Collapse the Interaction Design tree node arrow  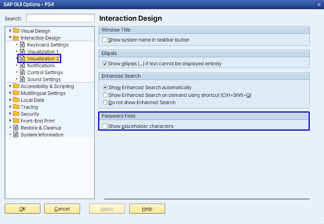(10, 37)
